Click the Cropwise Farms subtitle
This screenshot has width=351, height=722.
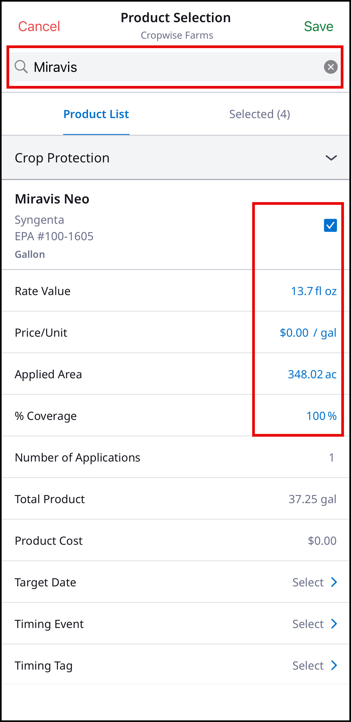tap(177, 35)
